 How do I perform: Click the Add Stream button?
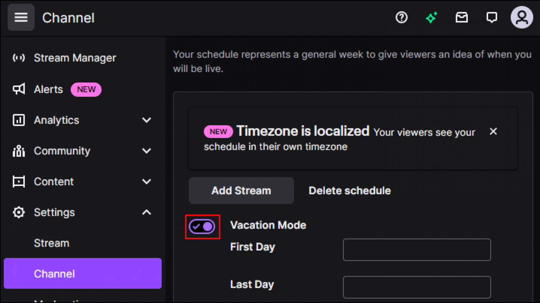(241, 190)
